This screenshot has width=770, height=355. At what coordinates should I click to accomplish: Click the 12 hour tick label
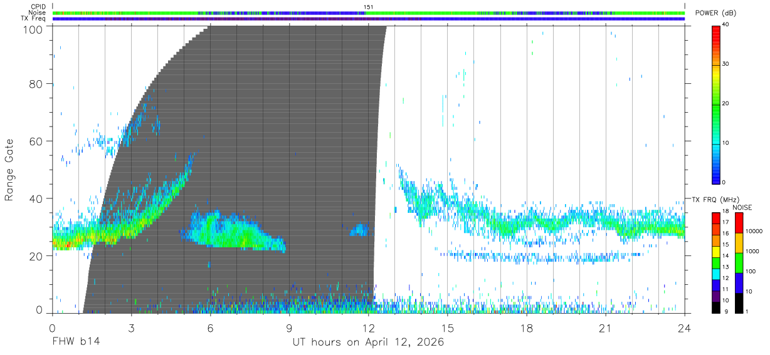369,327
